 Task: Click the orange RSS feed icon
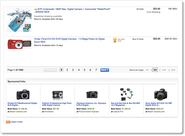coord(8,122)
